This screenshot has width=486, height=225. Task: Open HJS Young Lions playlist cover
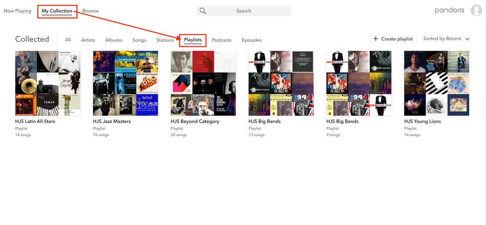pyautogui.click(x=437, y=83)
